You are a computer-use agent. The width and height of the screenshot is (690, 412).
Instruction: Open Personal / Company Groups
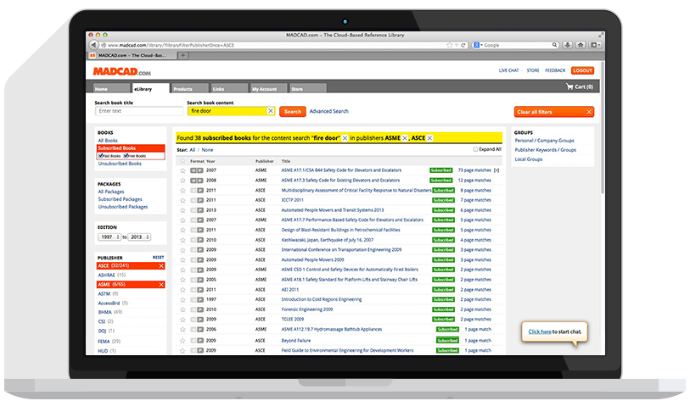click(x=544, y=141)
